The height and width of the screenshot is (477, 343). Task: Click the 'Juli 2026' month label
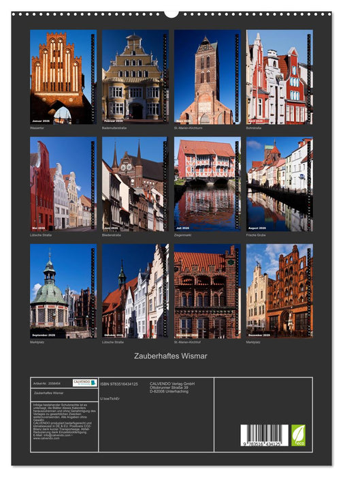tap(182, 228)
